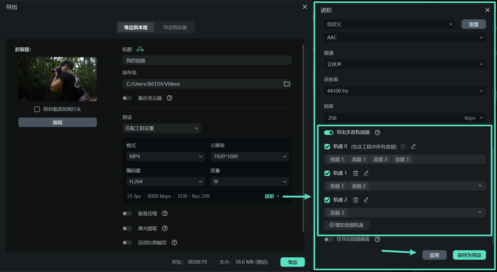497x272 pixels.
Task: Open the folder browser for save location
Action: click(287, 84)
